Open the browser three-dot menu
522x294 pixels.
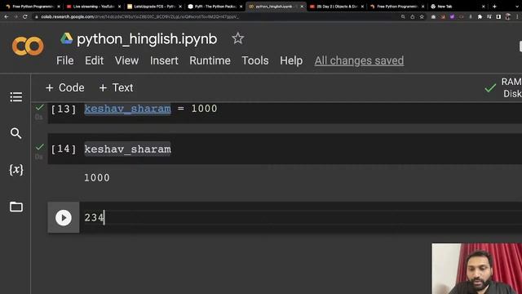(517, 16)
